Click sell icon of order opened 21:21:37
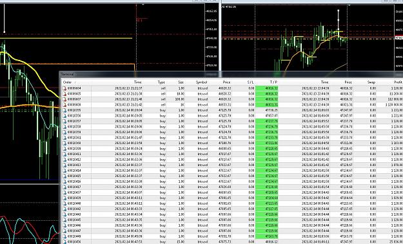Viewport: 403px width, 244px height. click(x=64, y=88)
